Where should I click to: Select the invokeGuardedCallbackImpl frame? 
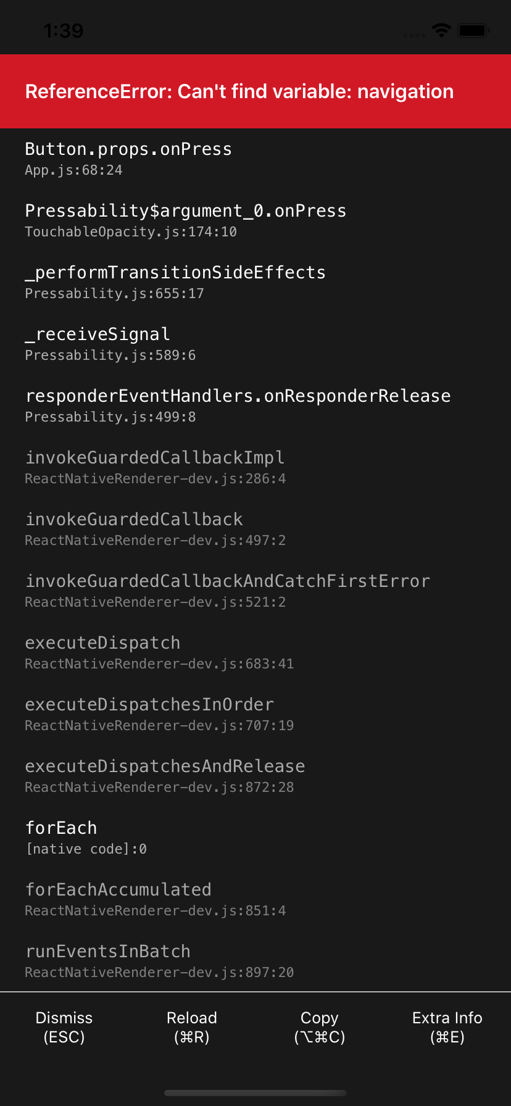pos(255,468)
